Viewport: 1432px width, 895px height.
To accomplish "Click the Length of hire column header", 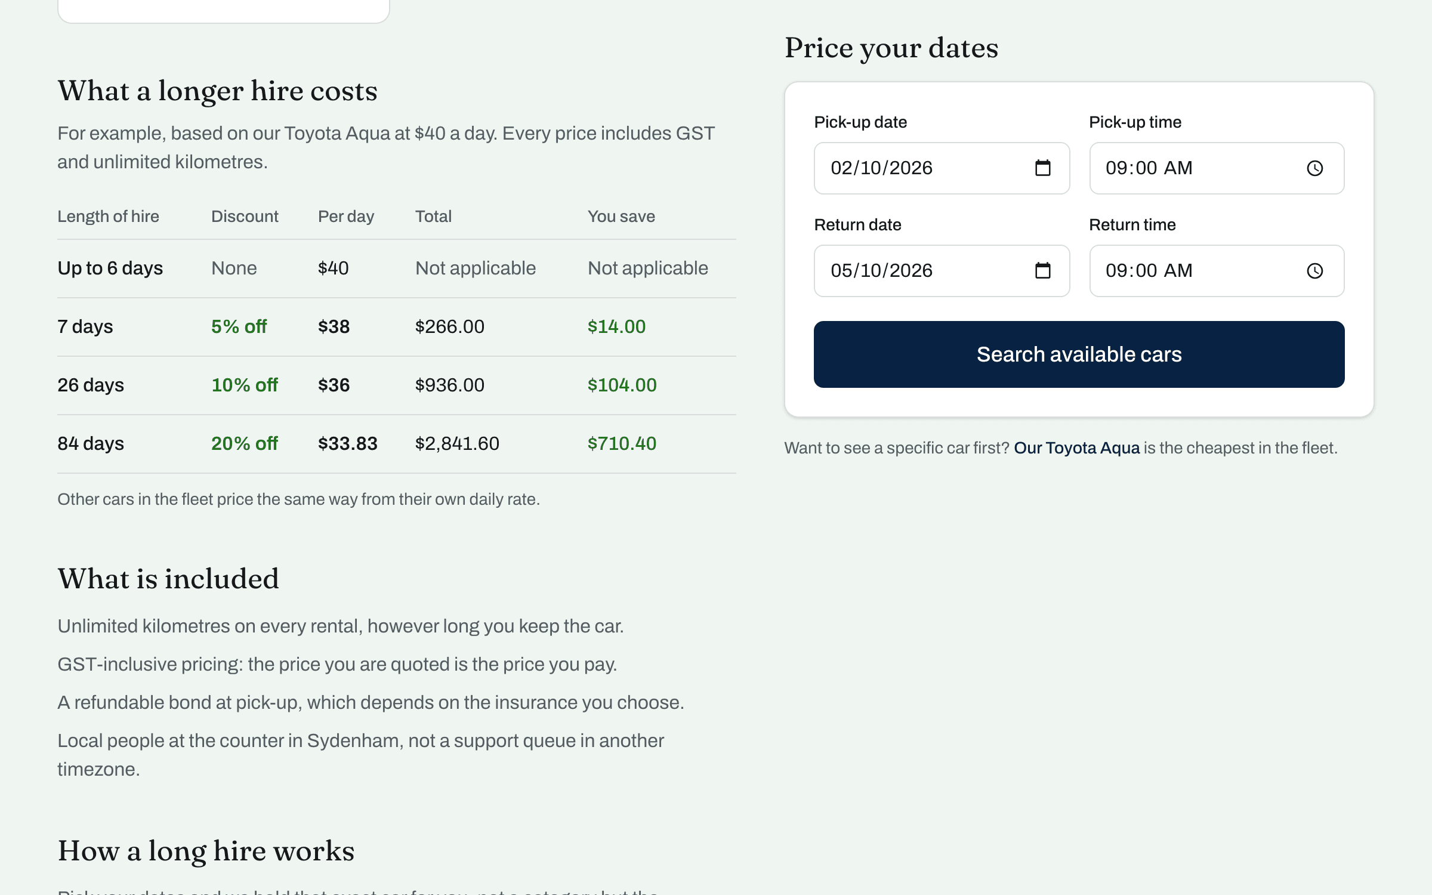I will coord(108,217).
